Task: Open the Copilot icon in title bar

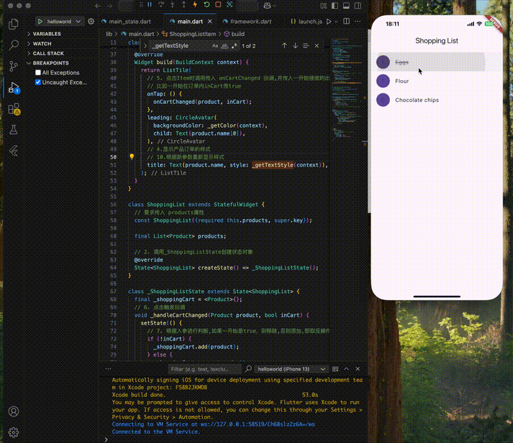Action: [x=267, y=6]
